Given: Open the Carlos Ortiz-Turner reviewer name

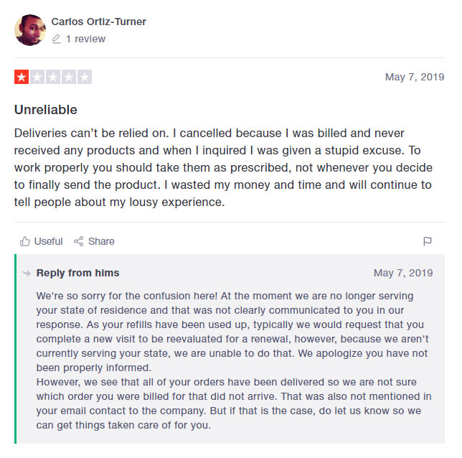Looking at the screenshot, I should 98,22.
